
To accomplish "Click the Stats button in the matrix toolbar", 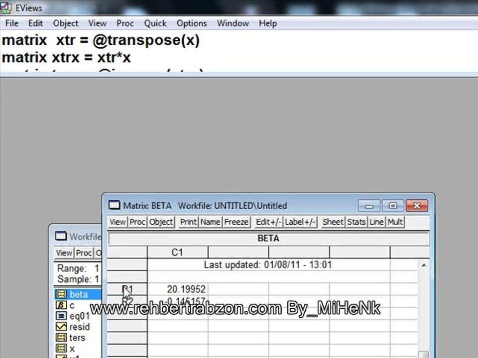I will [x=357, y=222].
